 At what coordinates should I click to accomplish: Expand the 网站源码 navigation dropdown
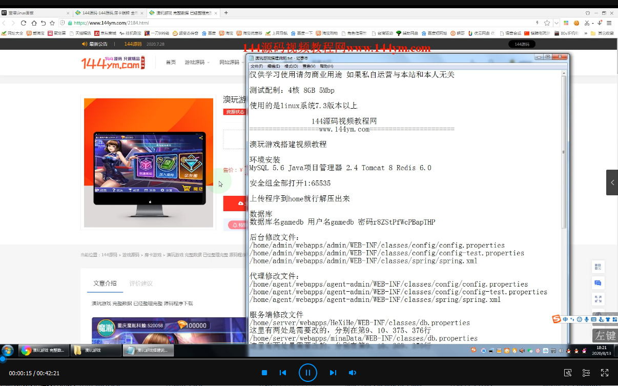point(232,62)
